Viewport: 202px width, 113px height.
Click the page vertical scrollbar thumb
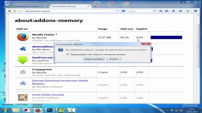[198, 46]
